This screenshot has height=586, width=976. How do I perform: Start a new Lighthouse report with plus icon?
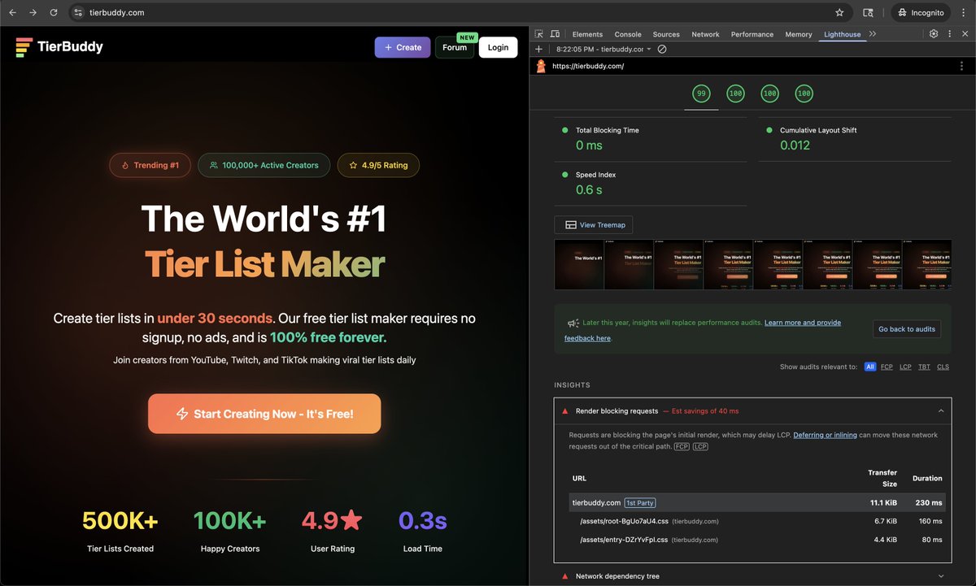click(538, 50)
